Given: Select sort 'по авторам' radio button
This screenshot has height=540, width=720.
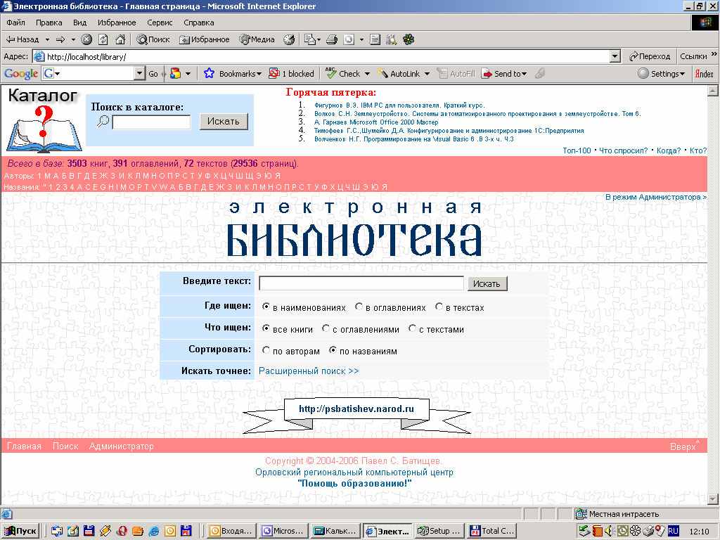Looking at the screenshot, I should pyautogui.click(x=265, y=350).
